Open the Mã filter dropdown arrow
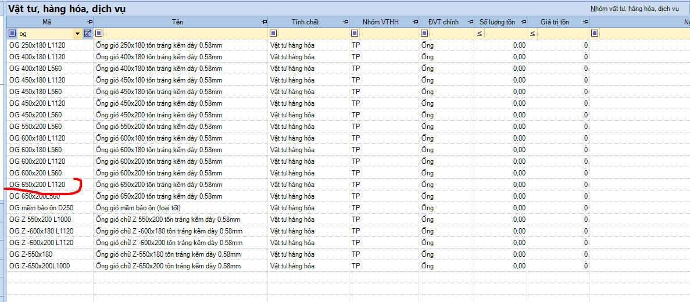Viewport: 690px width, 302px height. tap(77, 34)
